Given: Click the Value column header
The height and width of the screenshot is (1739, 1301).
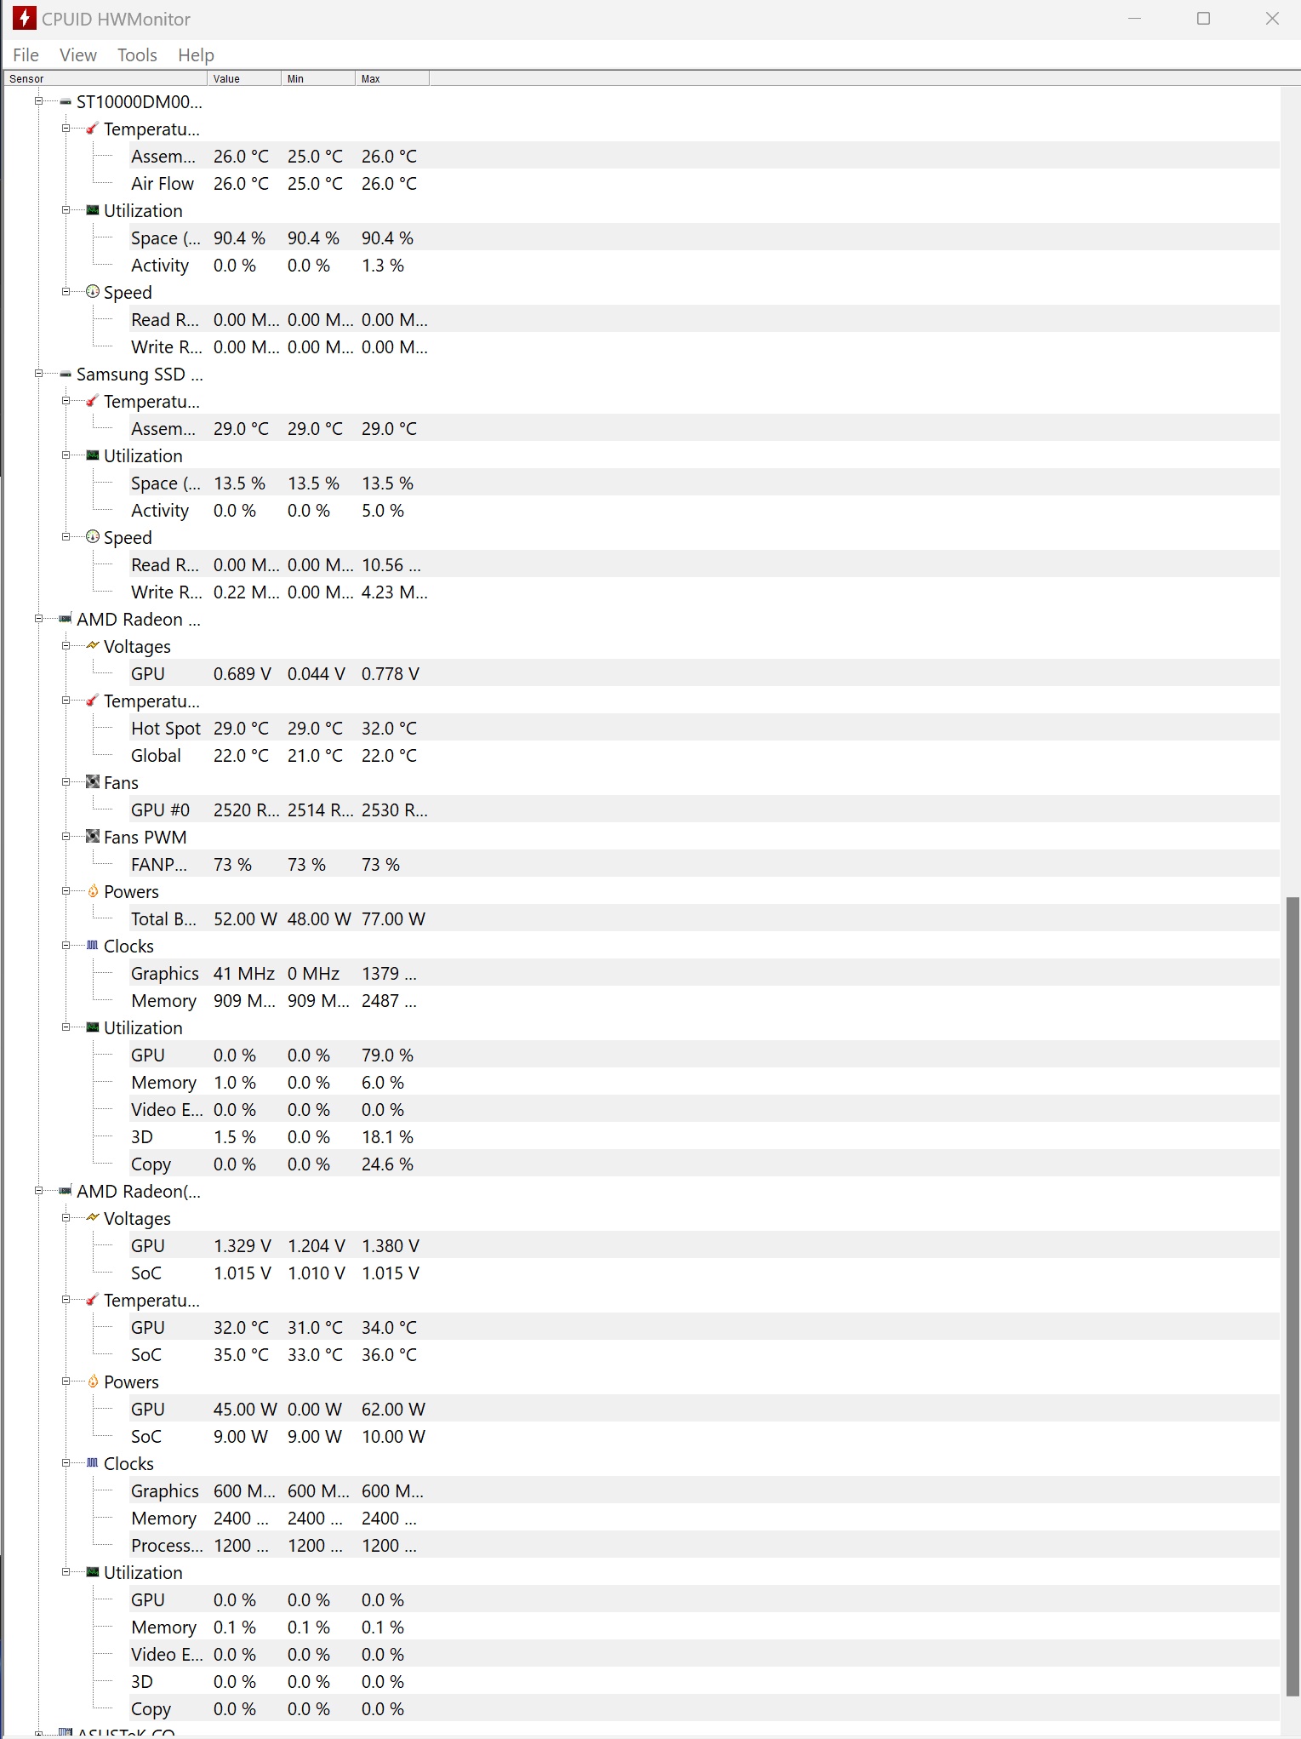Looking at the screenshot, I should (244, 79).
